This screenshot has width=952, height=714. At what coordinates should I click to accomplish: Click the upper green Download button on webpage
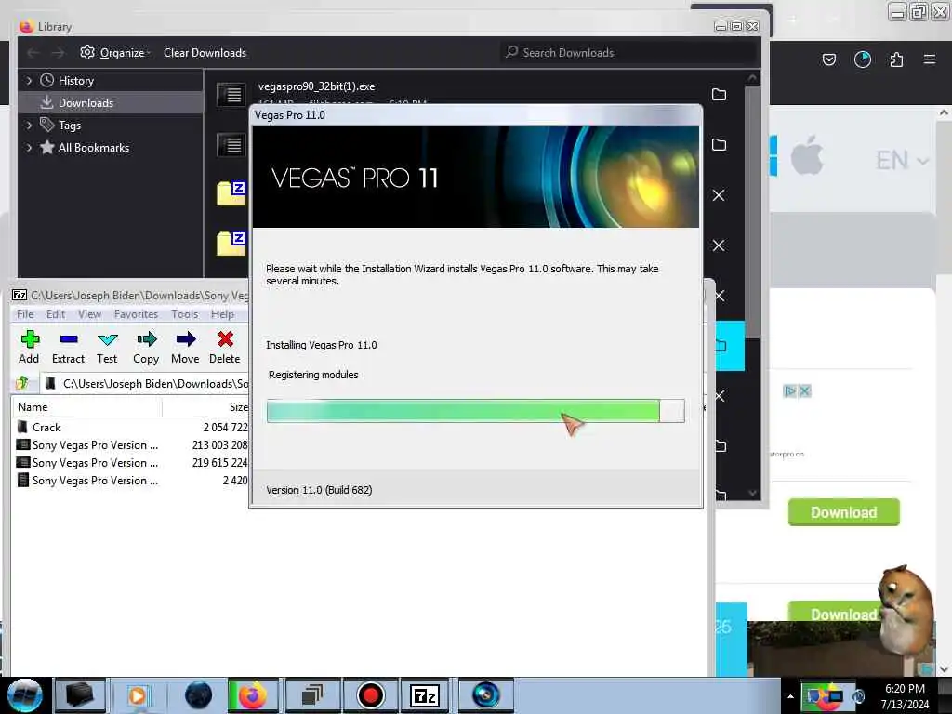click(x=843, y=512)
